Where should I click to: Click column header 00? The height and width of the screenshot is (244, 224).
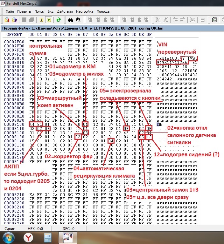pyautogui.click(x=32, y=35)
